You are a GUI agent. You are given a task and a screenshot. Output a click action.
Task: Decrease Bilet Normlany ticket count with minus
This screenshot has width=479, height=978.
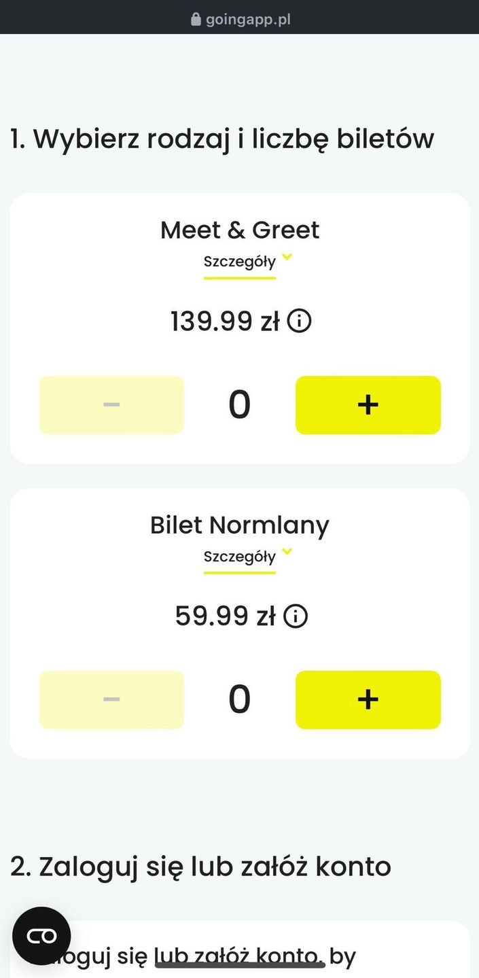[111, 699]
